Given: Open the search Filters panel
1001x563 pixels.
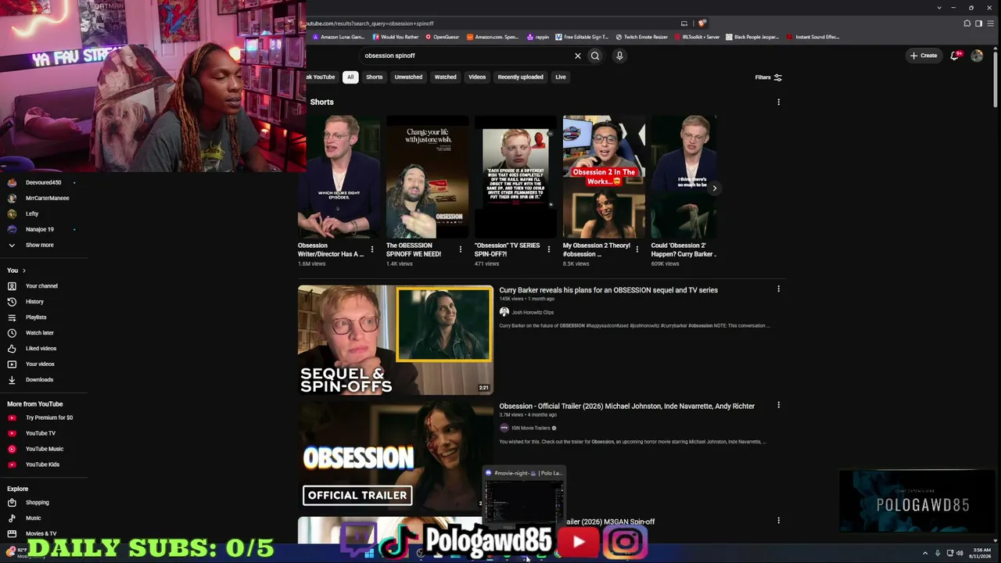Looking at the screenshot, I should coord(768,77).
